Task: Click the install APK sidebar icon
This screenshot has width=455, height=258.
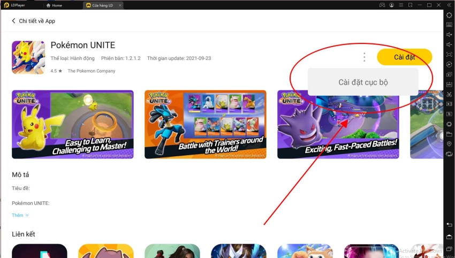Action: point(449,84)
